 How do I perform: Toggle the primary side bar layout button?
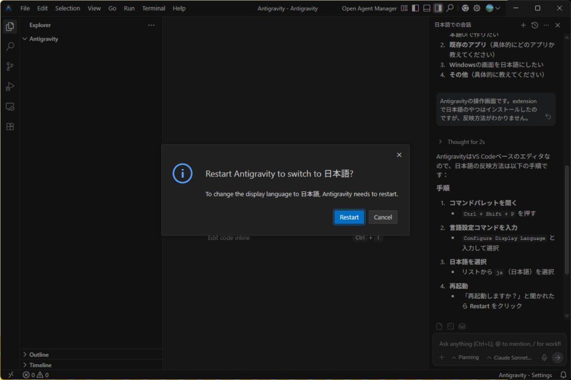tap(415, 8)
